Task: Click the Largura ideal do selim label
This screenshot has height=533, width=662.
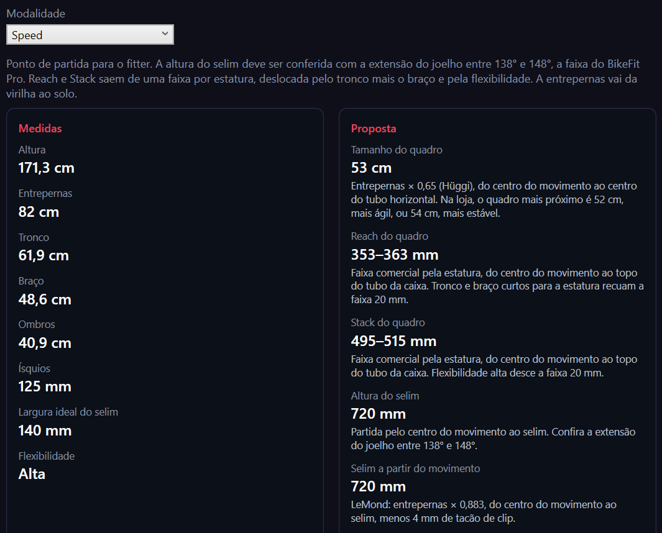Action: 68,412
